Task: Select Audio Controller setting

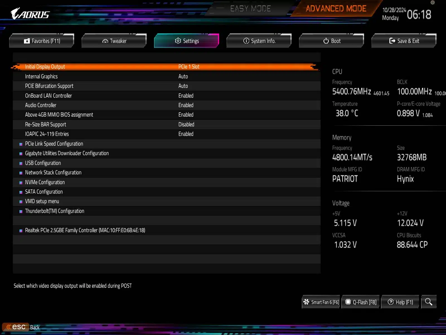Action: [41, 105]
